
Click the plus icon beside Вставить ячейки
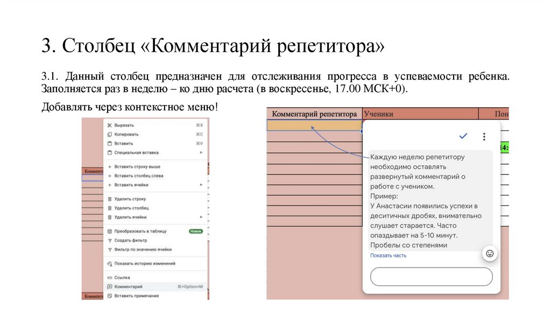pyautogui.click(x=110, y=185)
